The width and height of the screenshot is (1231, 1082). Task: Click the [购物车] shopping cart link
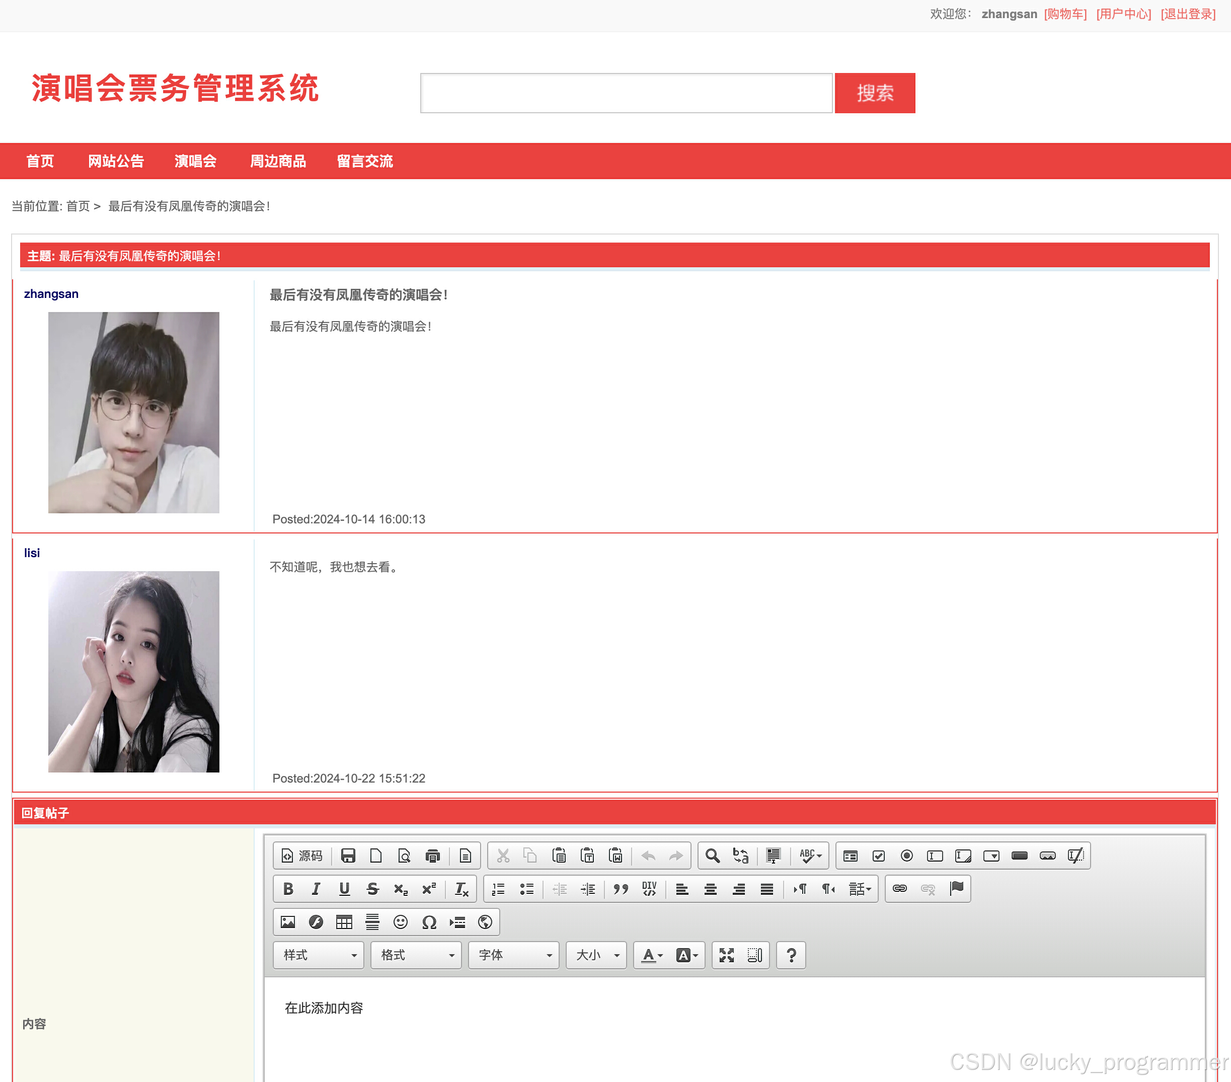tap(1065, 14)
